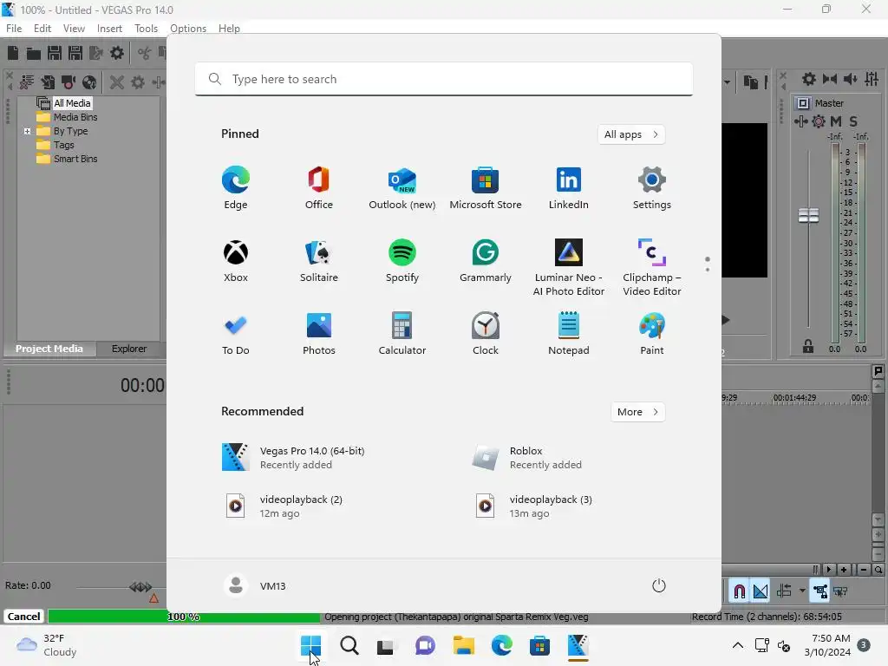Launch Clipchamp Video Editor from pinned apps

point(652,267)
